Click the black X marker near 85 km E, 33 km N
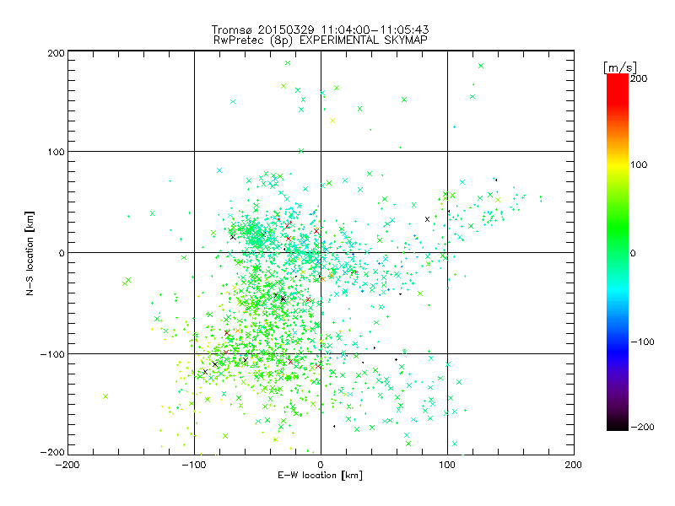675x506 pixels. tap(427, 219)
